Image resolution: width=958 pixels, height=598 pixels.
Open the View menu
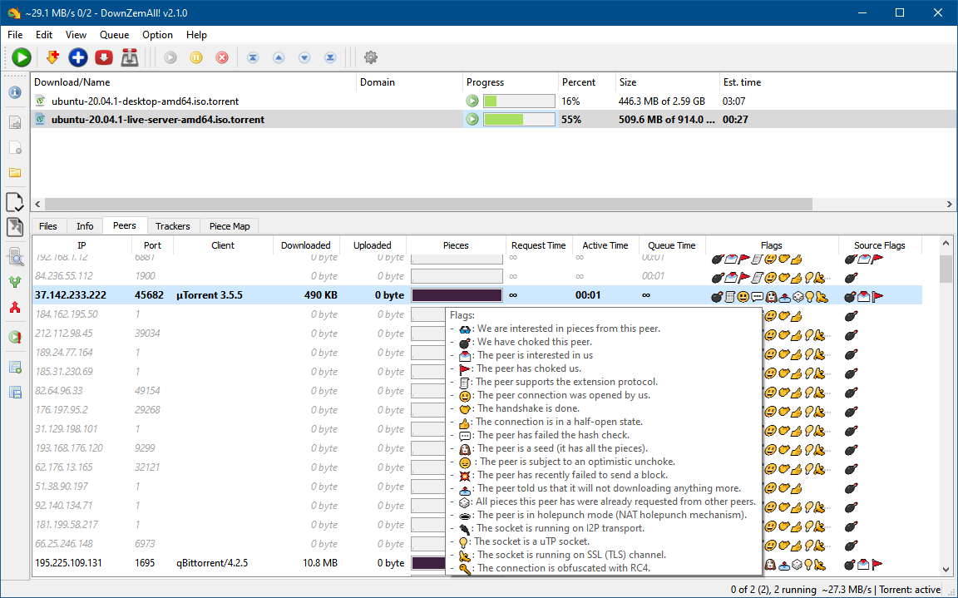77,35
